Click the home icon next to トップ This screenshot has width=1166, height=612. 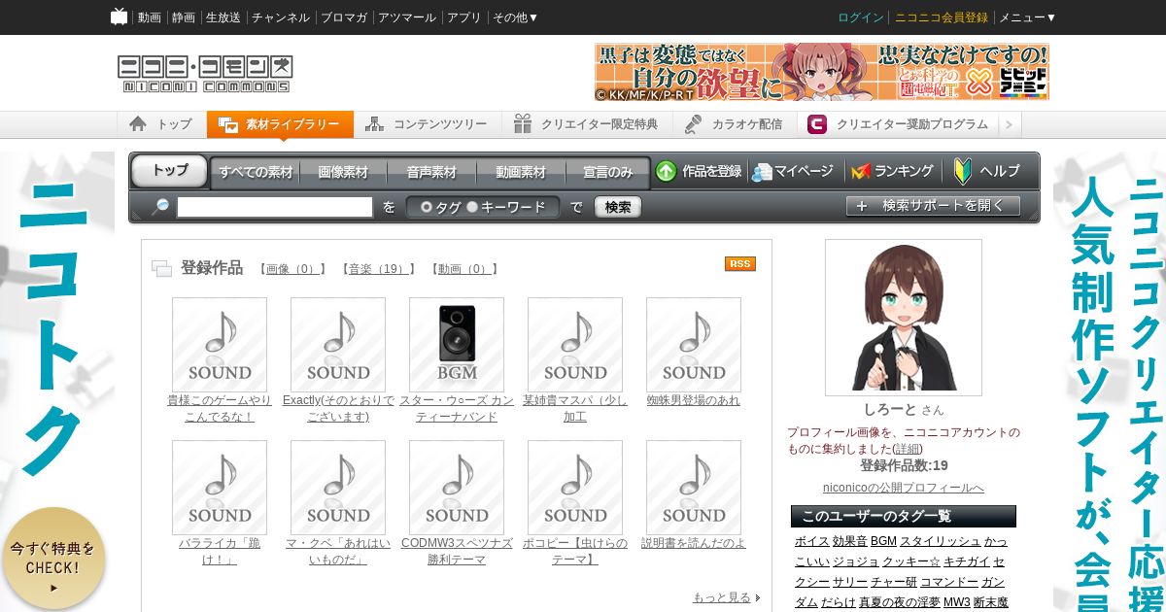[138, 124]
